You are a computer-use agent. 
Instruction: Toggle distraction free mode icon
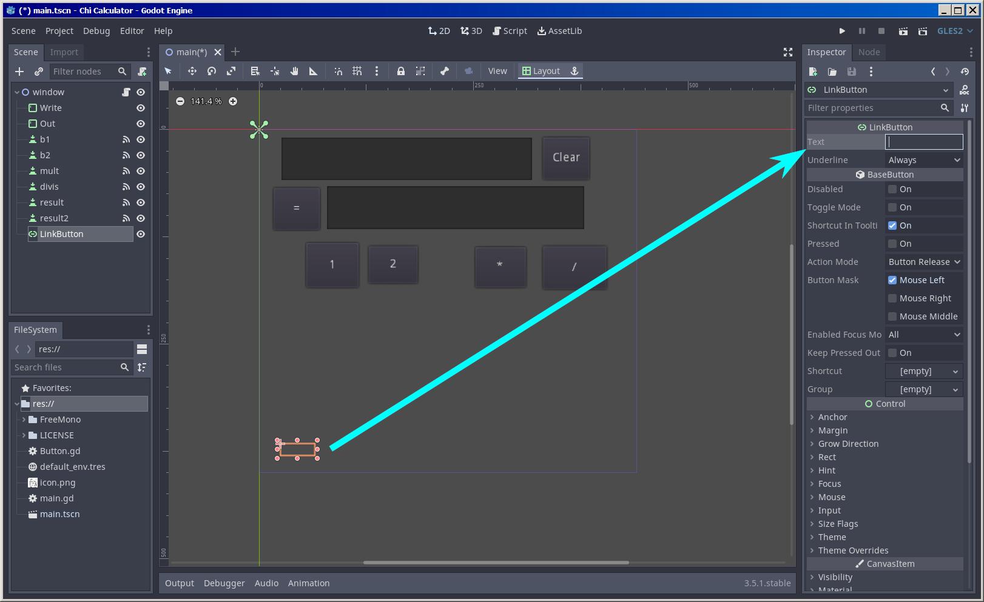(x=787, y=52)
